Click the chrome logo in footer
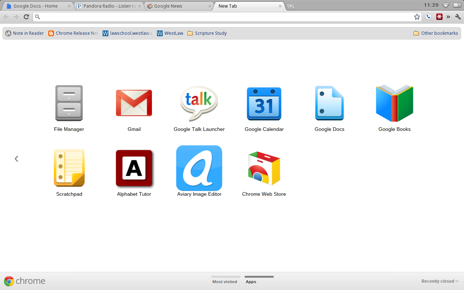The height and width of the screenshot is (290, 464). click(x=25, y=281)
